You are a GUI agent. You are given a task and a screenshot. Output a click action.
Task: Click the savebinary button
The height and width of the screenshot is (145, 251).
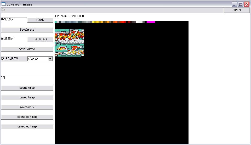(27, 107)
